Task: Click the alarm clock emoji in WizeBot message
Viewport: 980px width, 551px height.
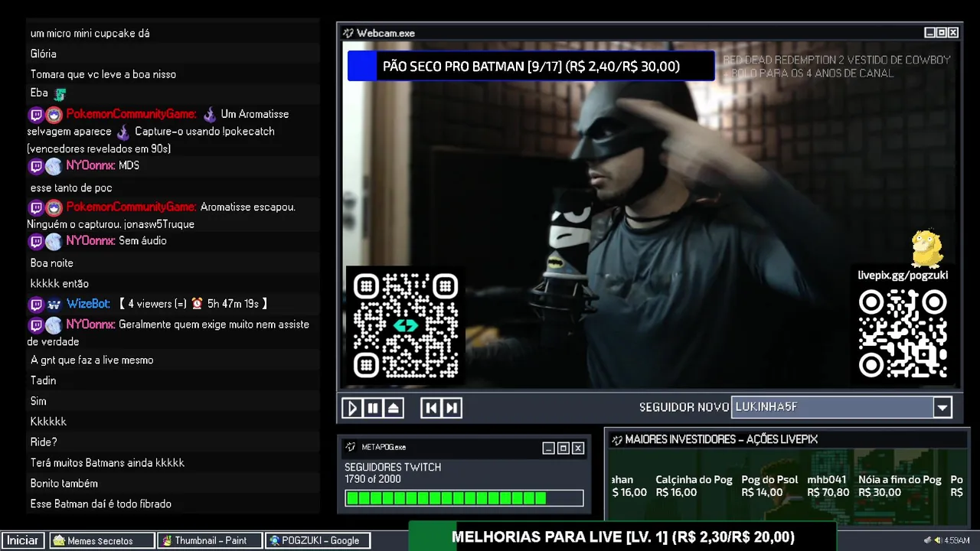Action: (197, 304)
